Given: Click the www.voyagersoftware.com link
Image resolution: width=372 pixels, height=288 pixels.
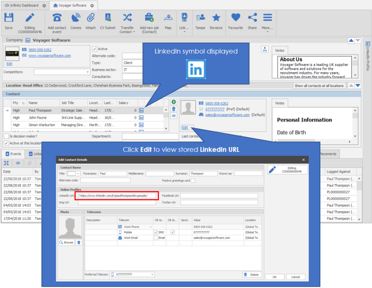Looking at the screenshot, I should click(50, 55).
